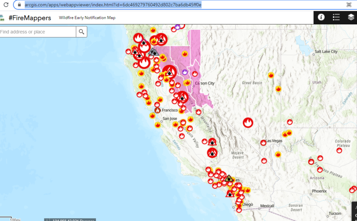Click the large red fire marker in the Great Basin
Image resolution: width=357 pixels, height=221 pixels.
pyautogui.click(x=248, y=123)
